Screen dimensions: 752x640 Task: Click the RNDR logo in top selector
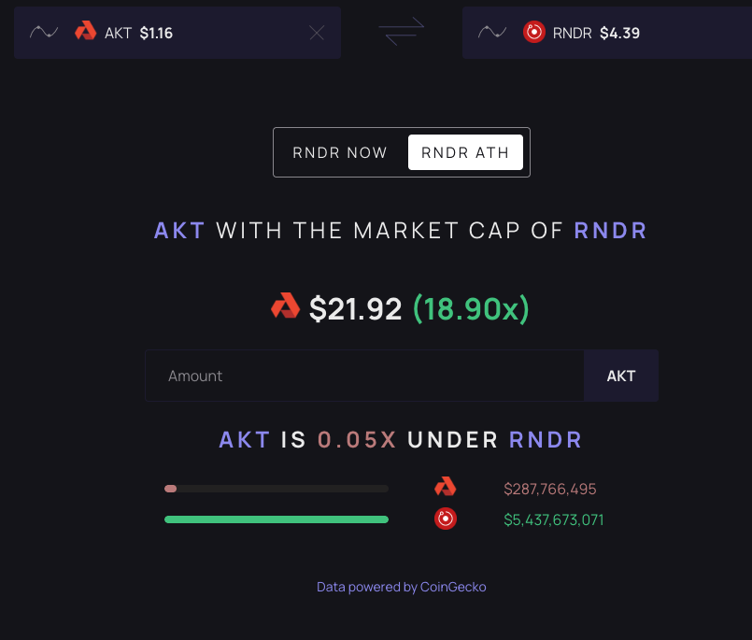click(x=533, y=32)
